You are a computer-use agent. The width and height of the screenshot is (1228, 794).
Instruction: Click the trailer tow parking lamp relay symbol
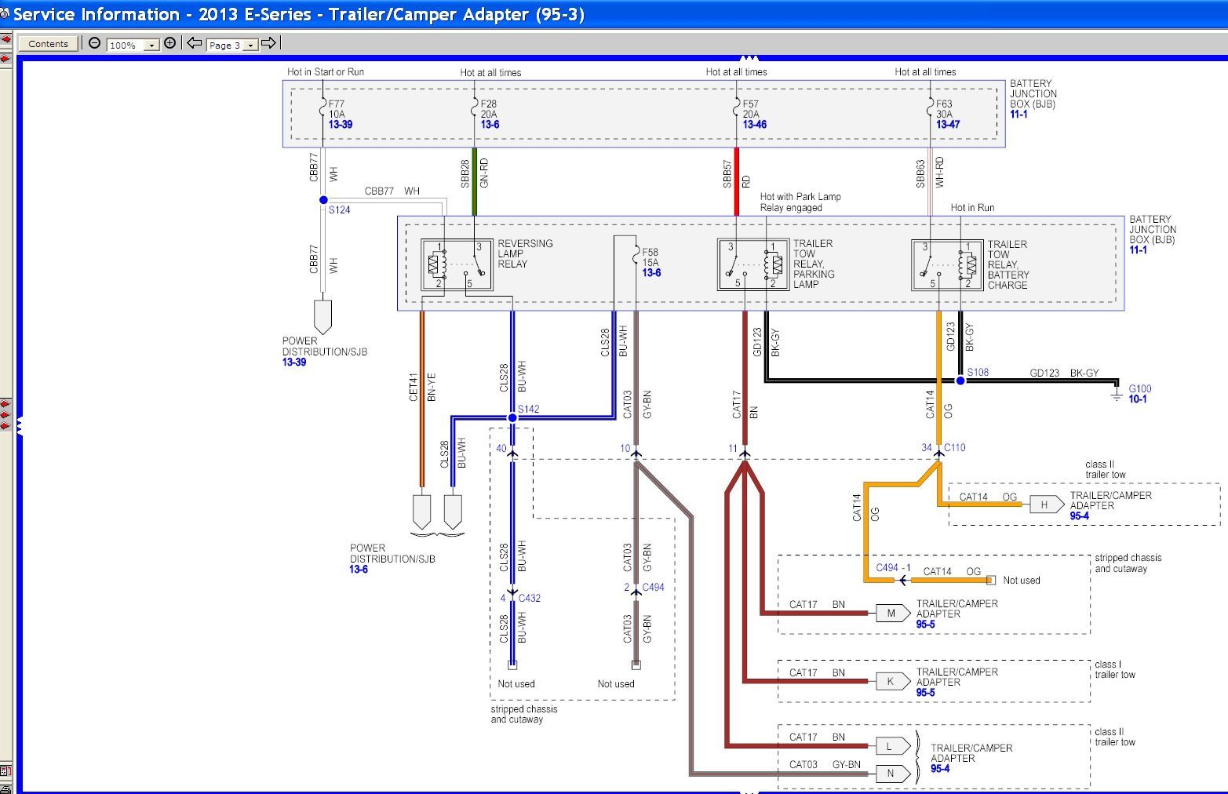752,264
